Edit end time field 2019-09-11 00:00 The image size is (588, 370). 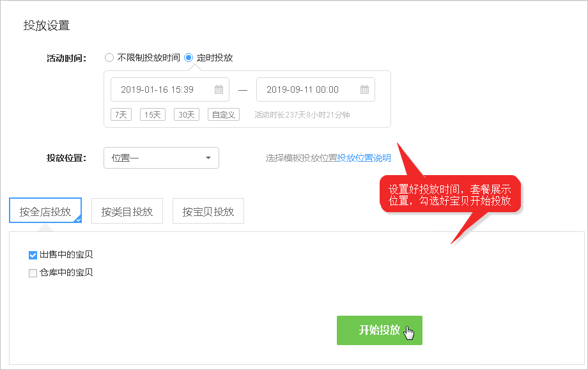pos(315,89)
